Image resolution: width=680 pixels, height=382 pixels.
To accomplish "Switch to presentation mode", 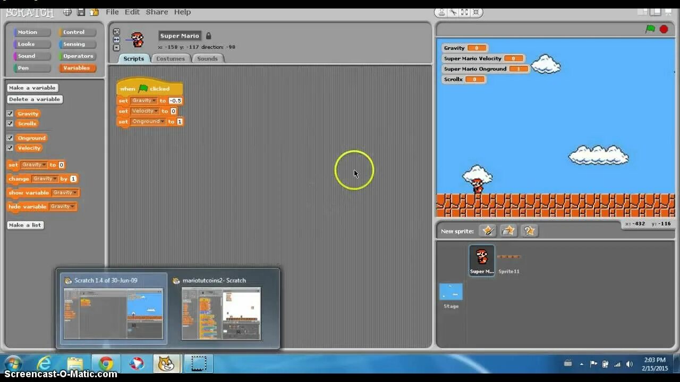I will (668, 12).
